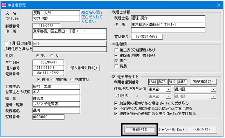Enable 第三表(分離課税)あり checkbox
This screenshot has width=225, height=138.
pos(116,50)
